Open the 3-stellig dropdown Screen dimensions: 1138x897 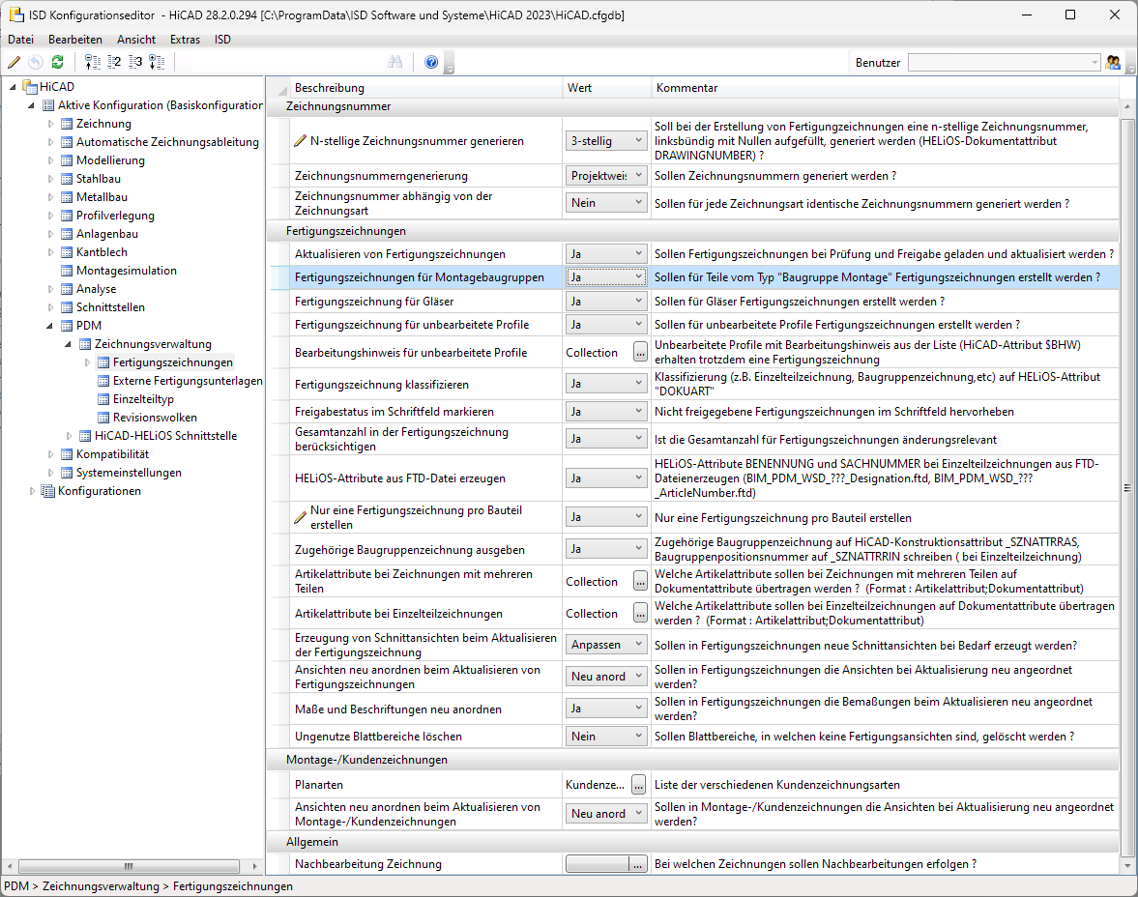(606, 141)
